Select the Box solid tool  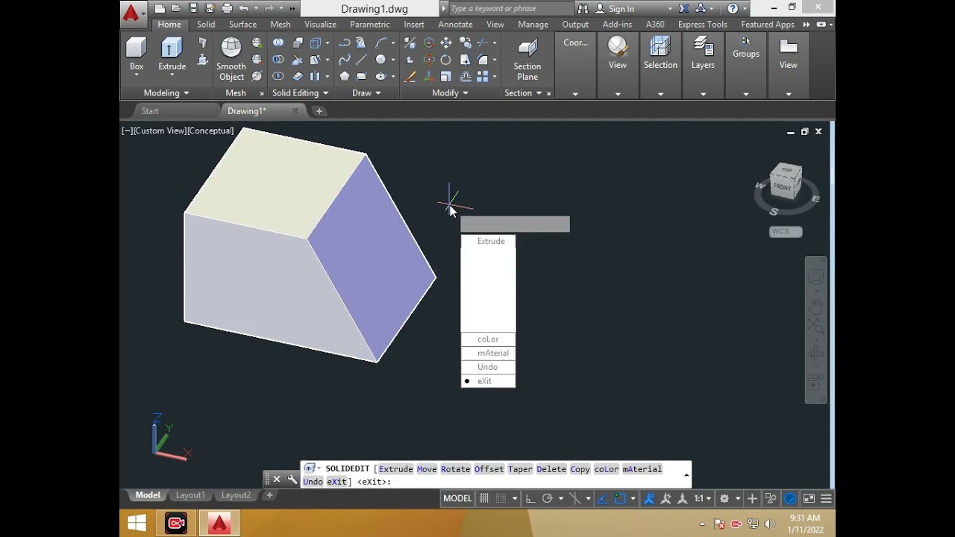point(137,54)
